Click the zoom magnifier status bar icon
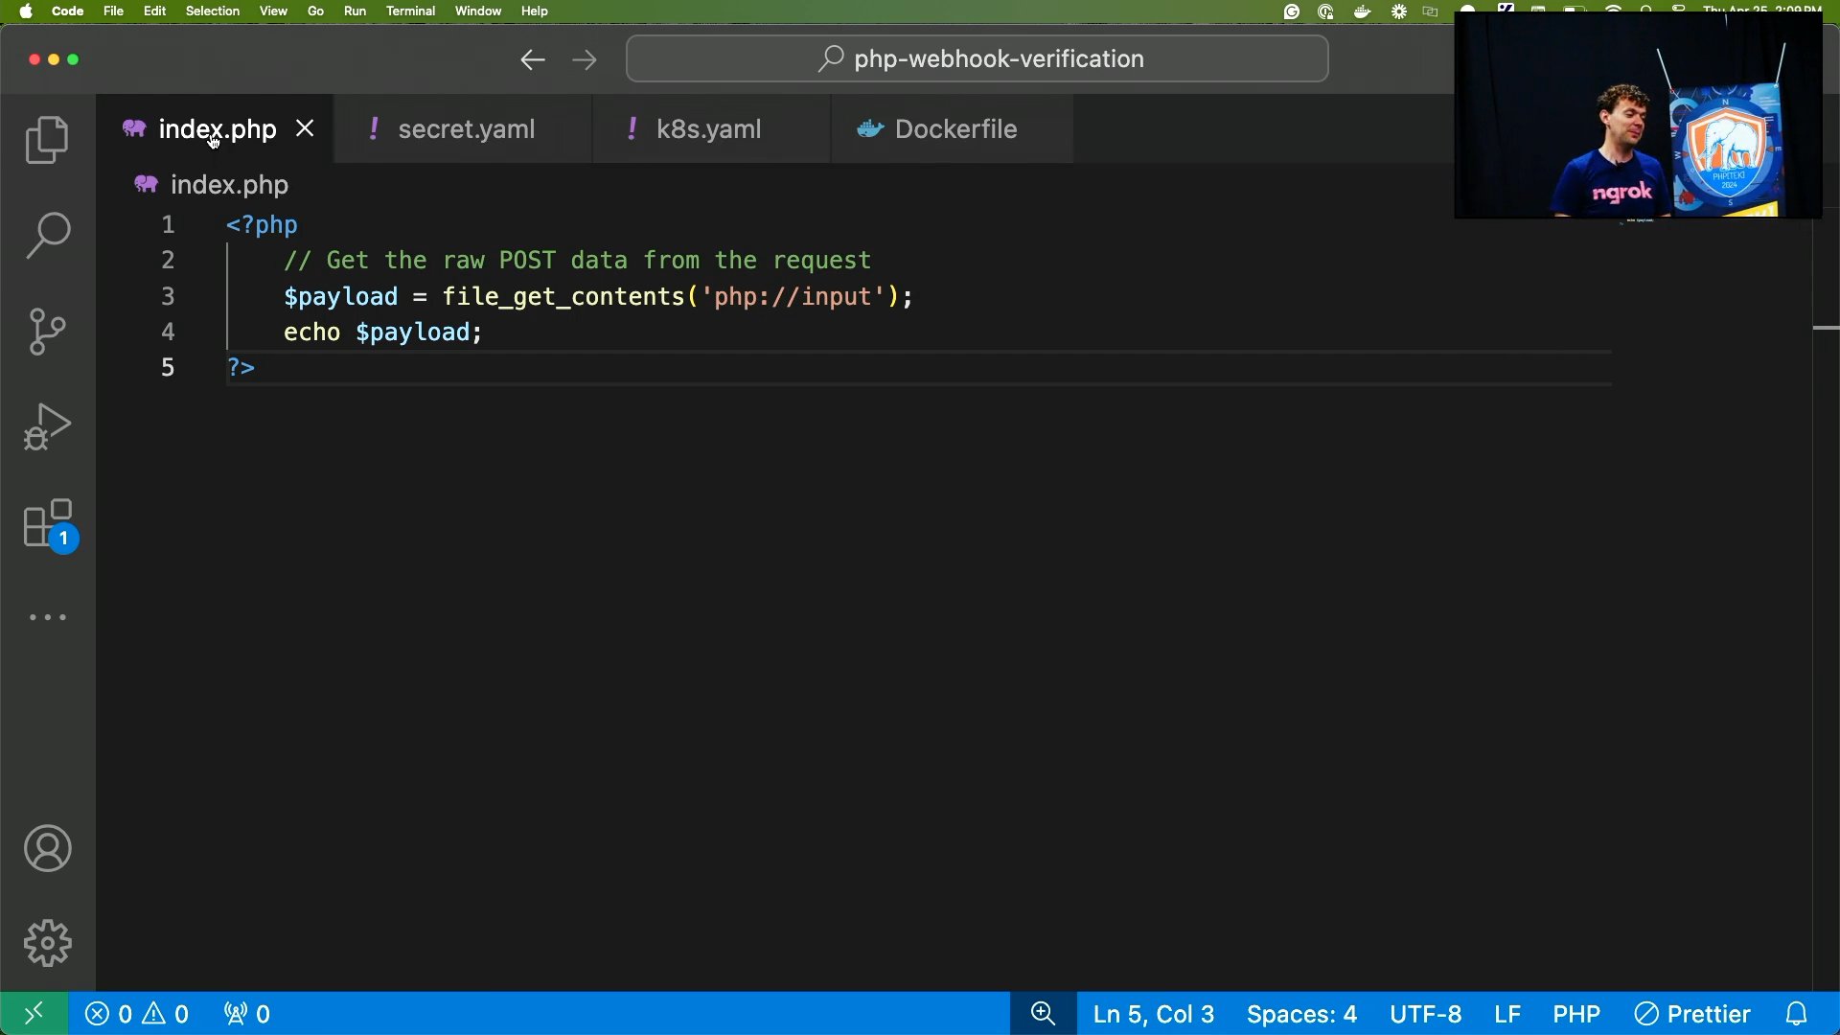 pos(1043,1014)
